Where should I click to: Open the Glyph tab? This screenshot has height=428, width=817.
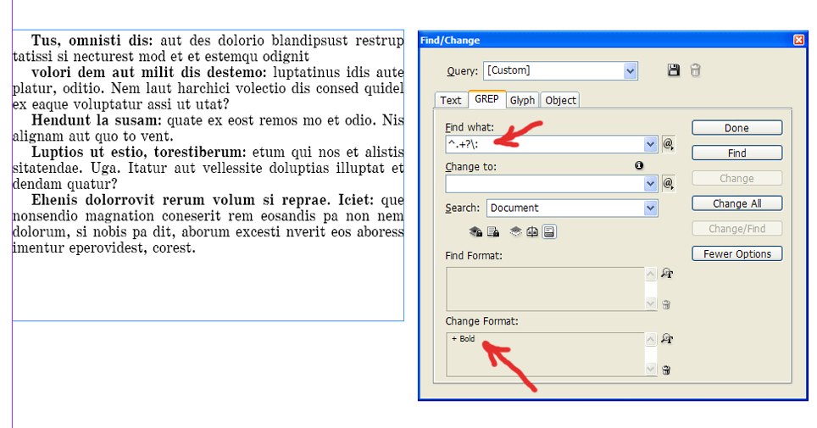pos(523,100)
